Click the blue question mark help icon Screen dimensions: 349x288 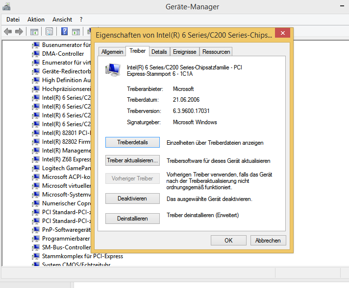(x=64, y=31)
